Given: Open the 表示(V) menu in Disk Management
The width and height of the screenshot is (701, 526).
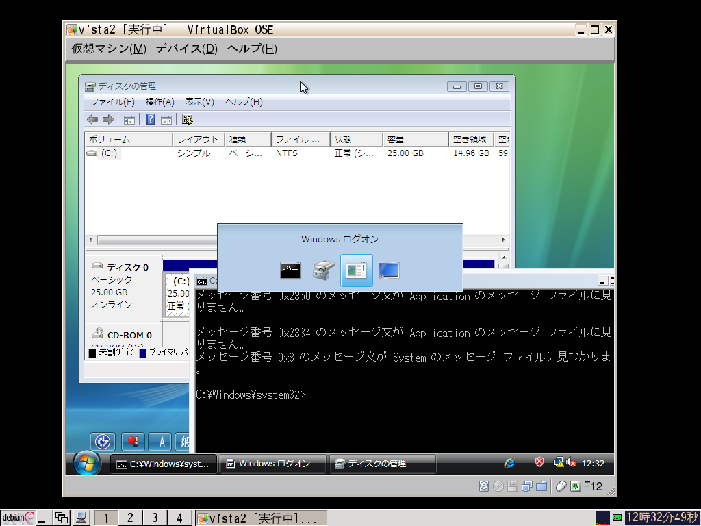Looking at the screenshot, I should coord(199,102).
